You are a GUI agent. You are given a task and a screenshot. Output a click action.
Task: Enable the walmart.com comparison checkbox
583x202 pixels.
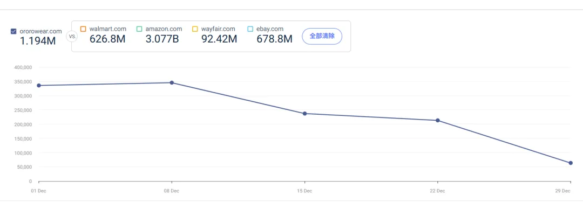[x=83, y=29]
